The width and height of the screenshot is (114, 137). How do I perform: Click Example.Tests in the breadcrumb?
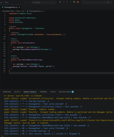(8, 11)
